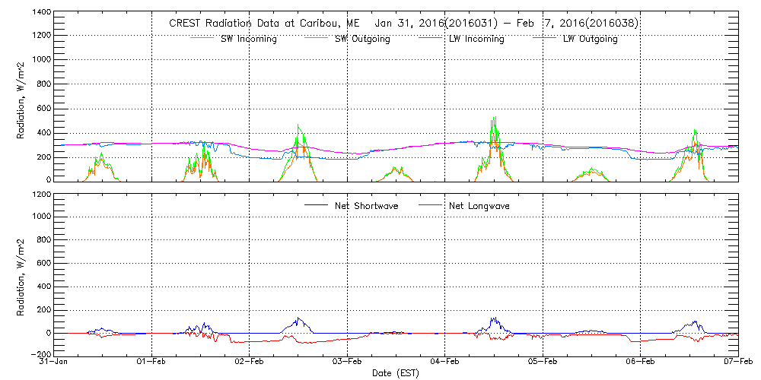This screenshot has width=761, height=380.
Task: Select the 04-Feb date tick label
Action: tap(445, 363)
